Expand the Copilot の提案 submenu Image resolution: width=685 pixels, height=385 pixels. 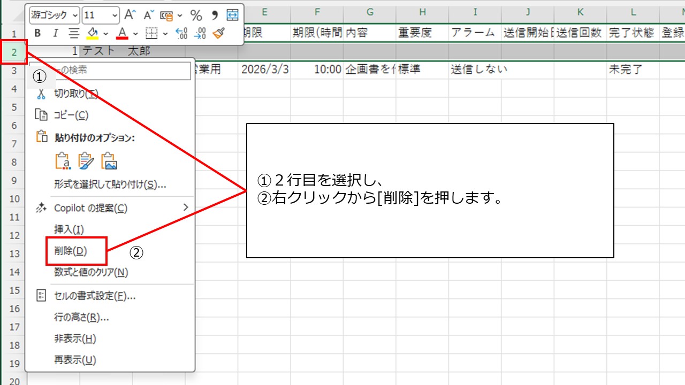(x=186, y=207)
